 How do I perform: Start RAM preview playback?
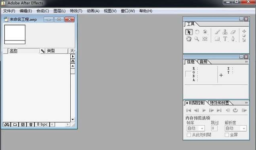click(244, 110)
